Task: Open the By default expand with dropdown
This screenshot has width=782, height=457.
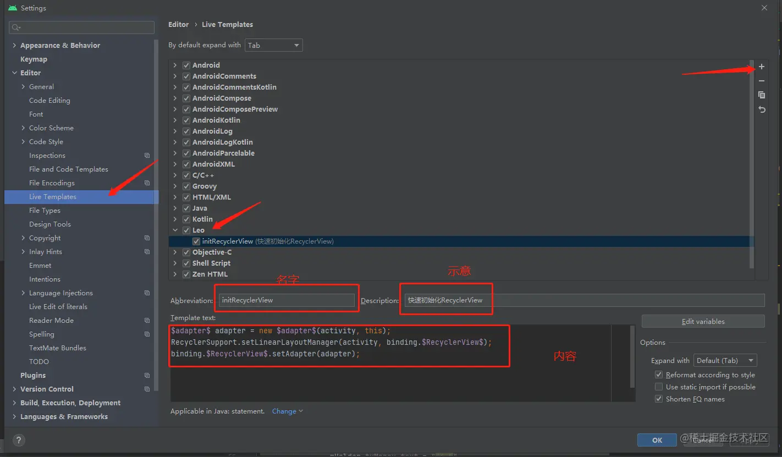Action: click(x=274, y=45)
